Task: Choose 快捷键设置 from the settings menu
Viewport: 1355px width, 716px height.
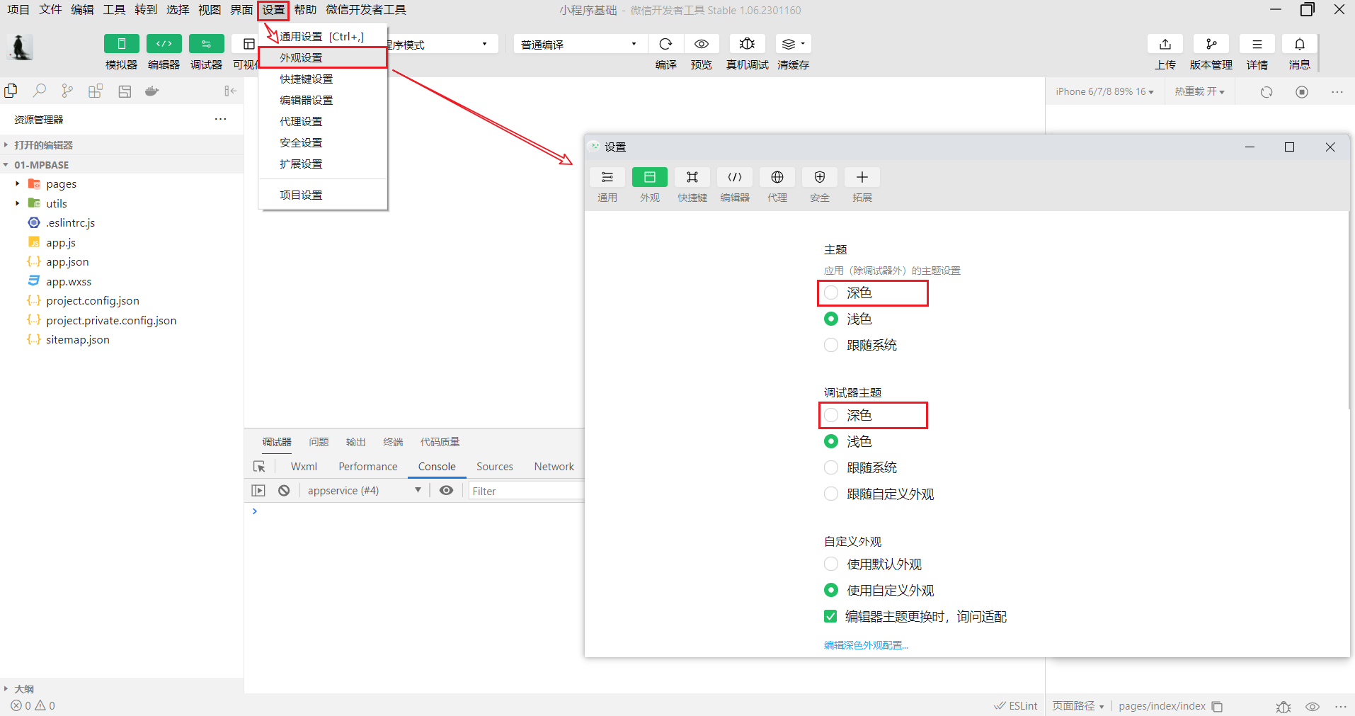Action: point(306,79)
